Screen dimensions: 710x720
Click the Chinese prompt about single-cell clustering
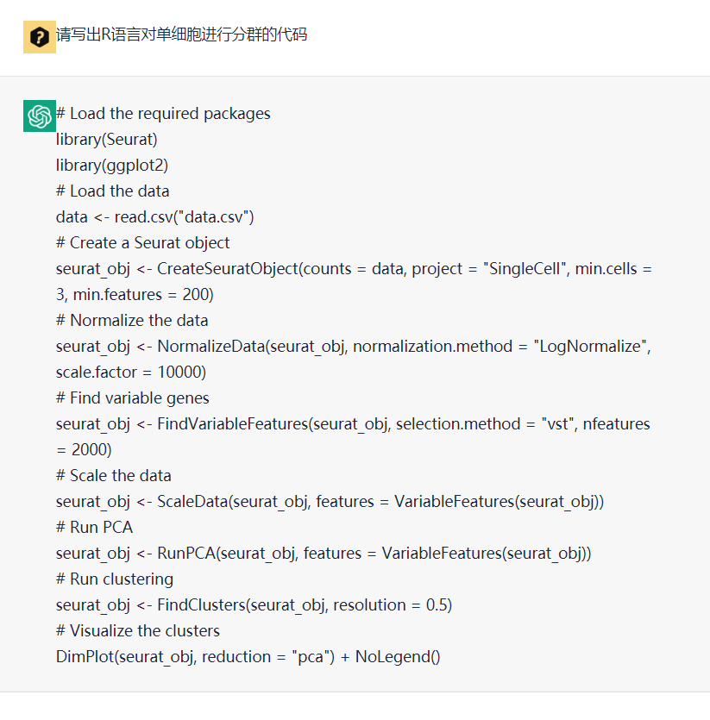click(x=181, y=34)
